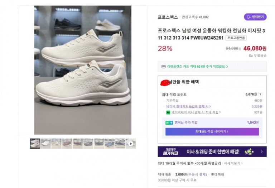Click the N+ membership icon

tap(169, 123)
